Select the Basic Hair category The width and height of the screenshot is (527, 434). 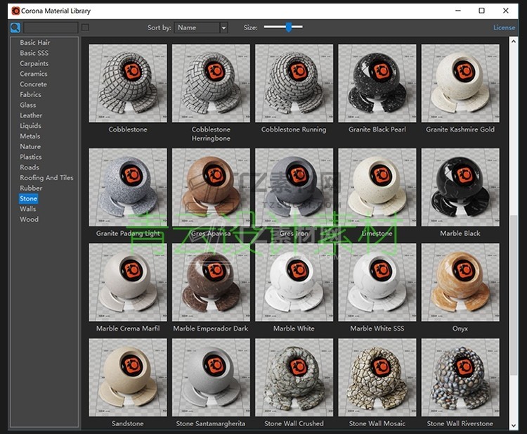[x=35, y=42]
